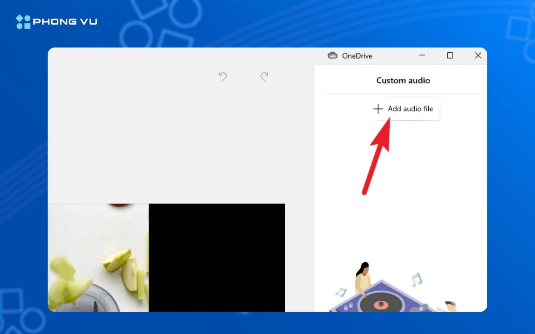Click the undo arrow icon
This screenshot has width=535, height=334.
click(223, 77)
